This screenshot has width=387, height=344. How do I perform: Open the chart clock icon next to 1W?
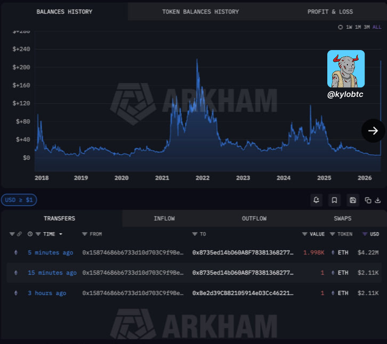pyautogui.click(x=340, y=27)
